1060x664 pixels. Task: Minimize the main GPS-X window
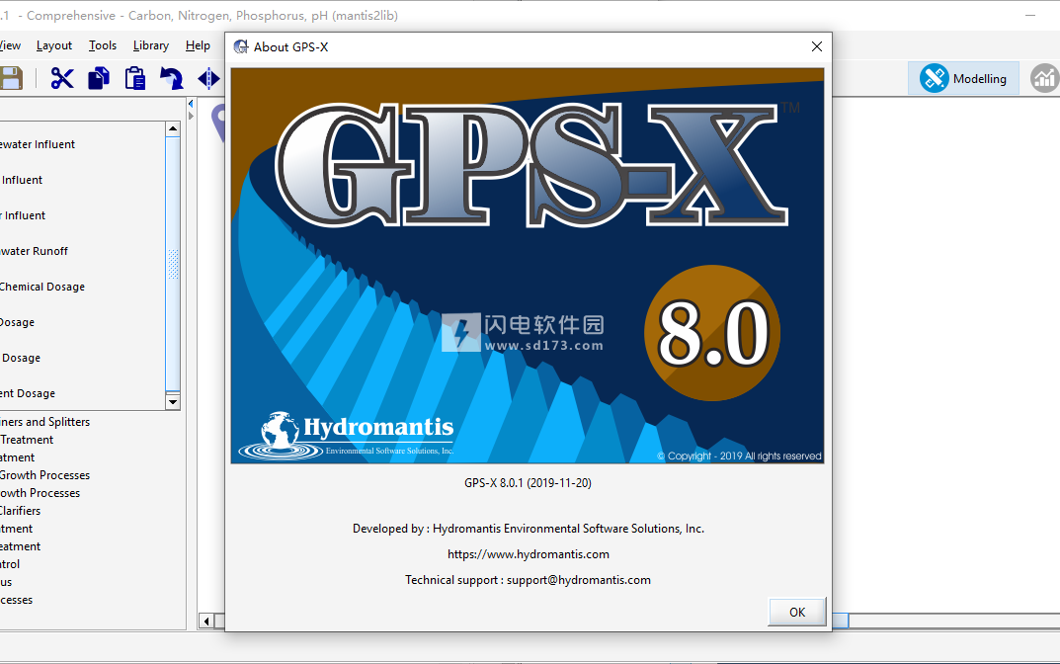tap(1030, 15)
